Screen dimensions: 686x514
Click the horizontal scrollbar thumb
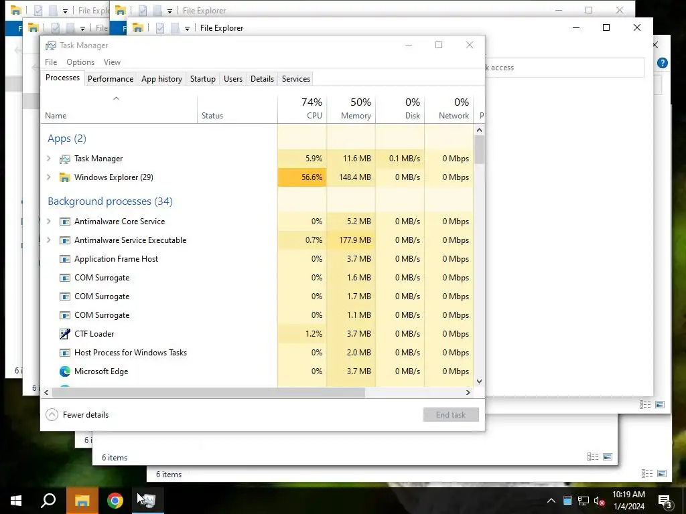point(208,392)
